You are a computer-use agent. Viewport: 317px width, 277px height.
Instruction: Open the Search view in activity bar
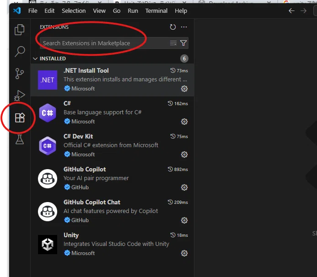coord(20,52)
